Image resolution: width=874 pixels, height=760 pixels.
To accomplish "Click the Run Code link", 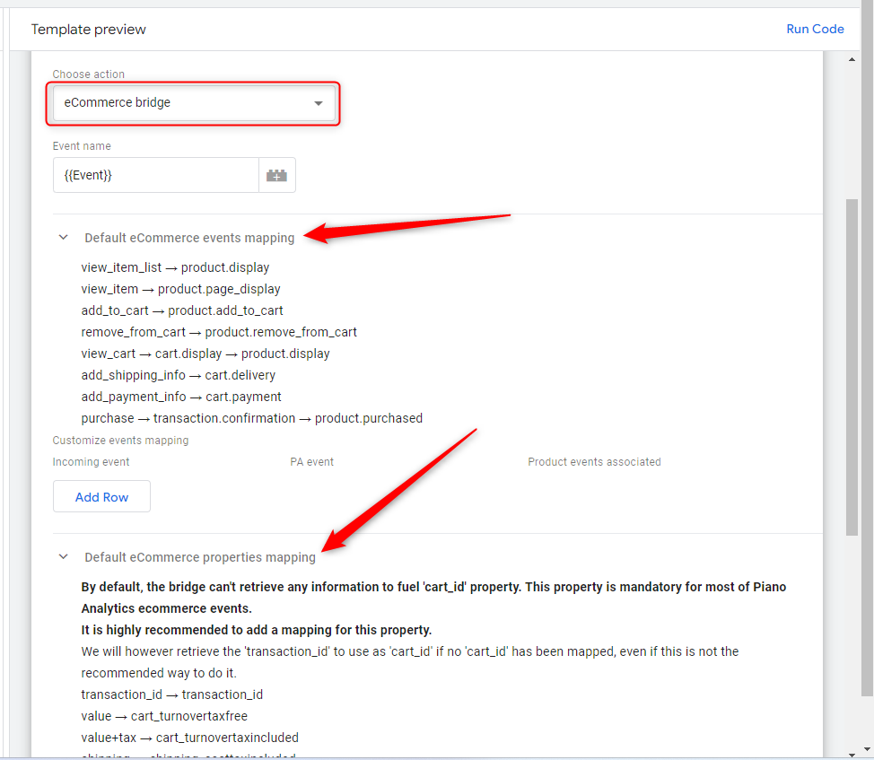I will click(x=815, y=29).
